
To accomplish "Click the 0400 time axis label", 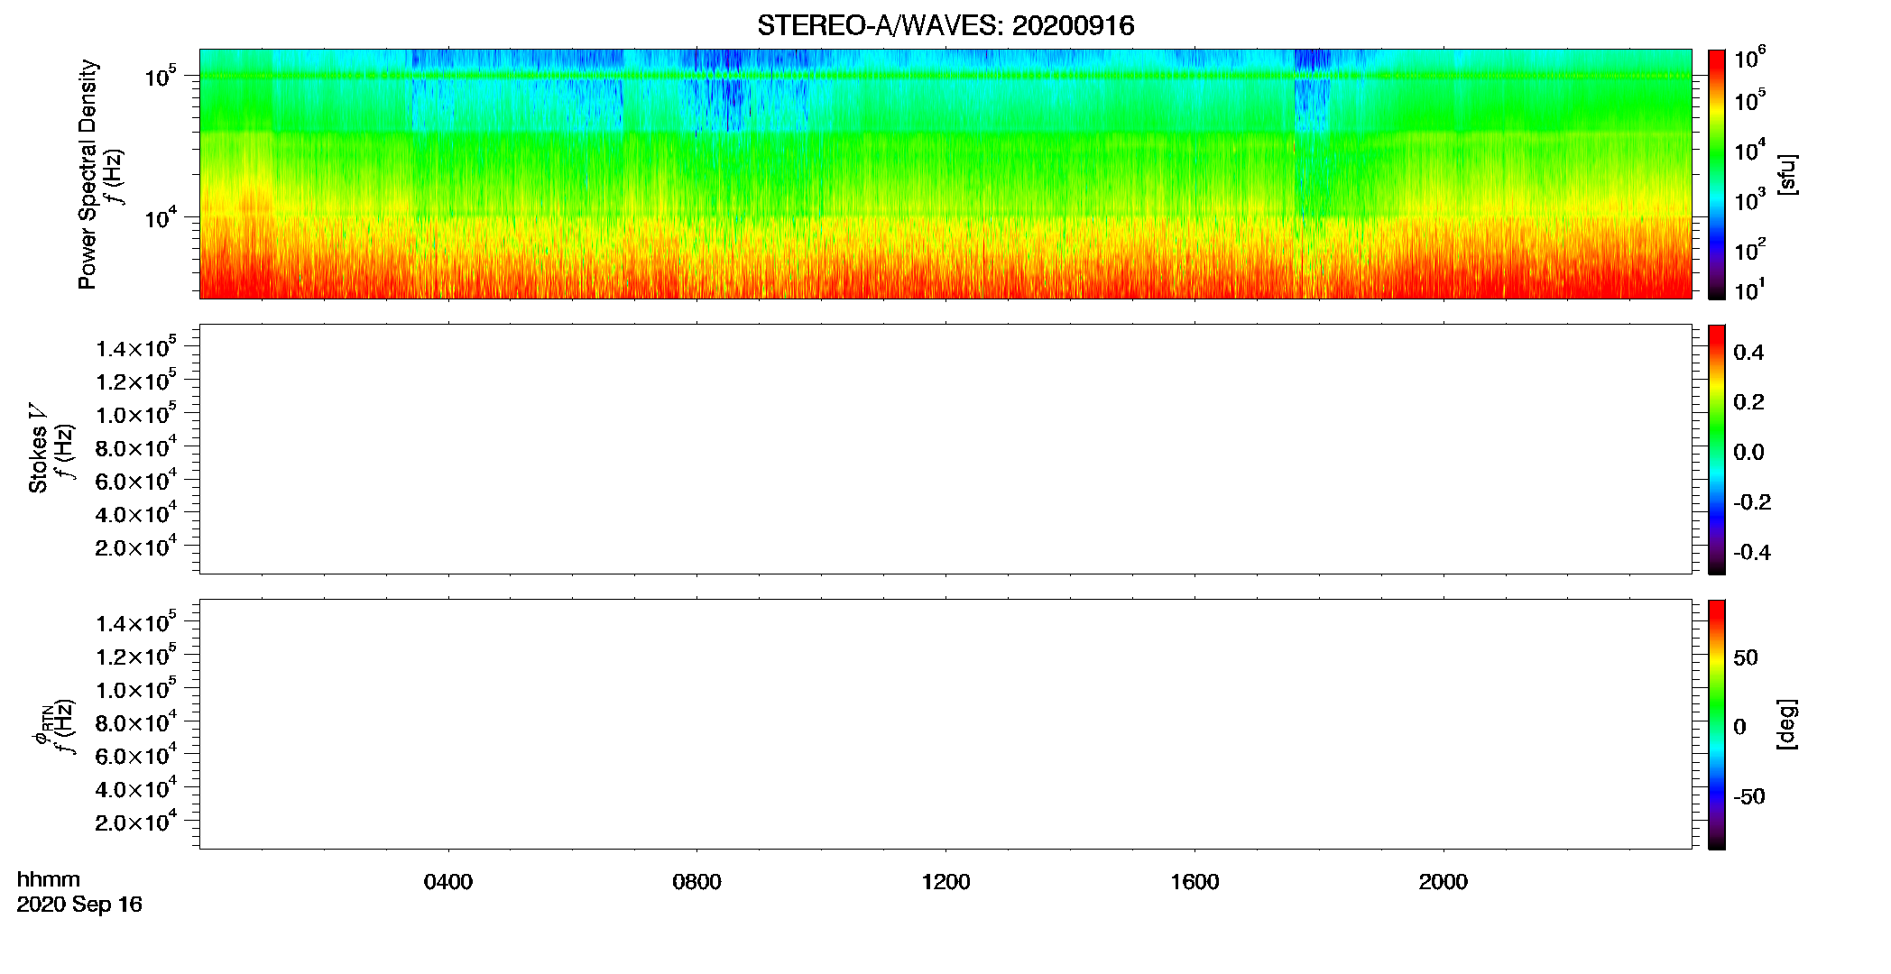I will click(x=448, y=882).
